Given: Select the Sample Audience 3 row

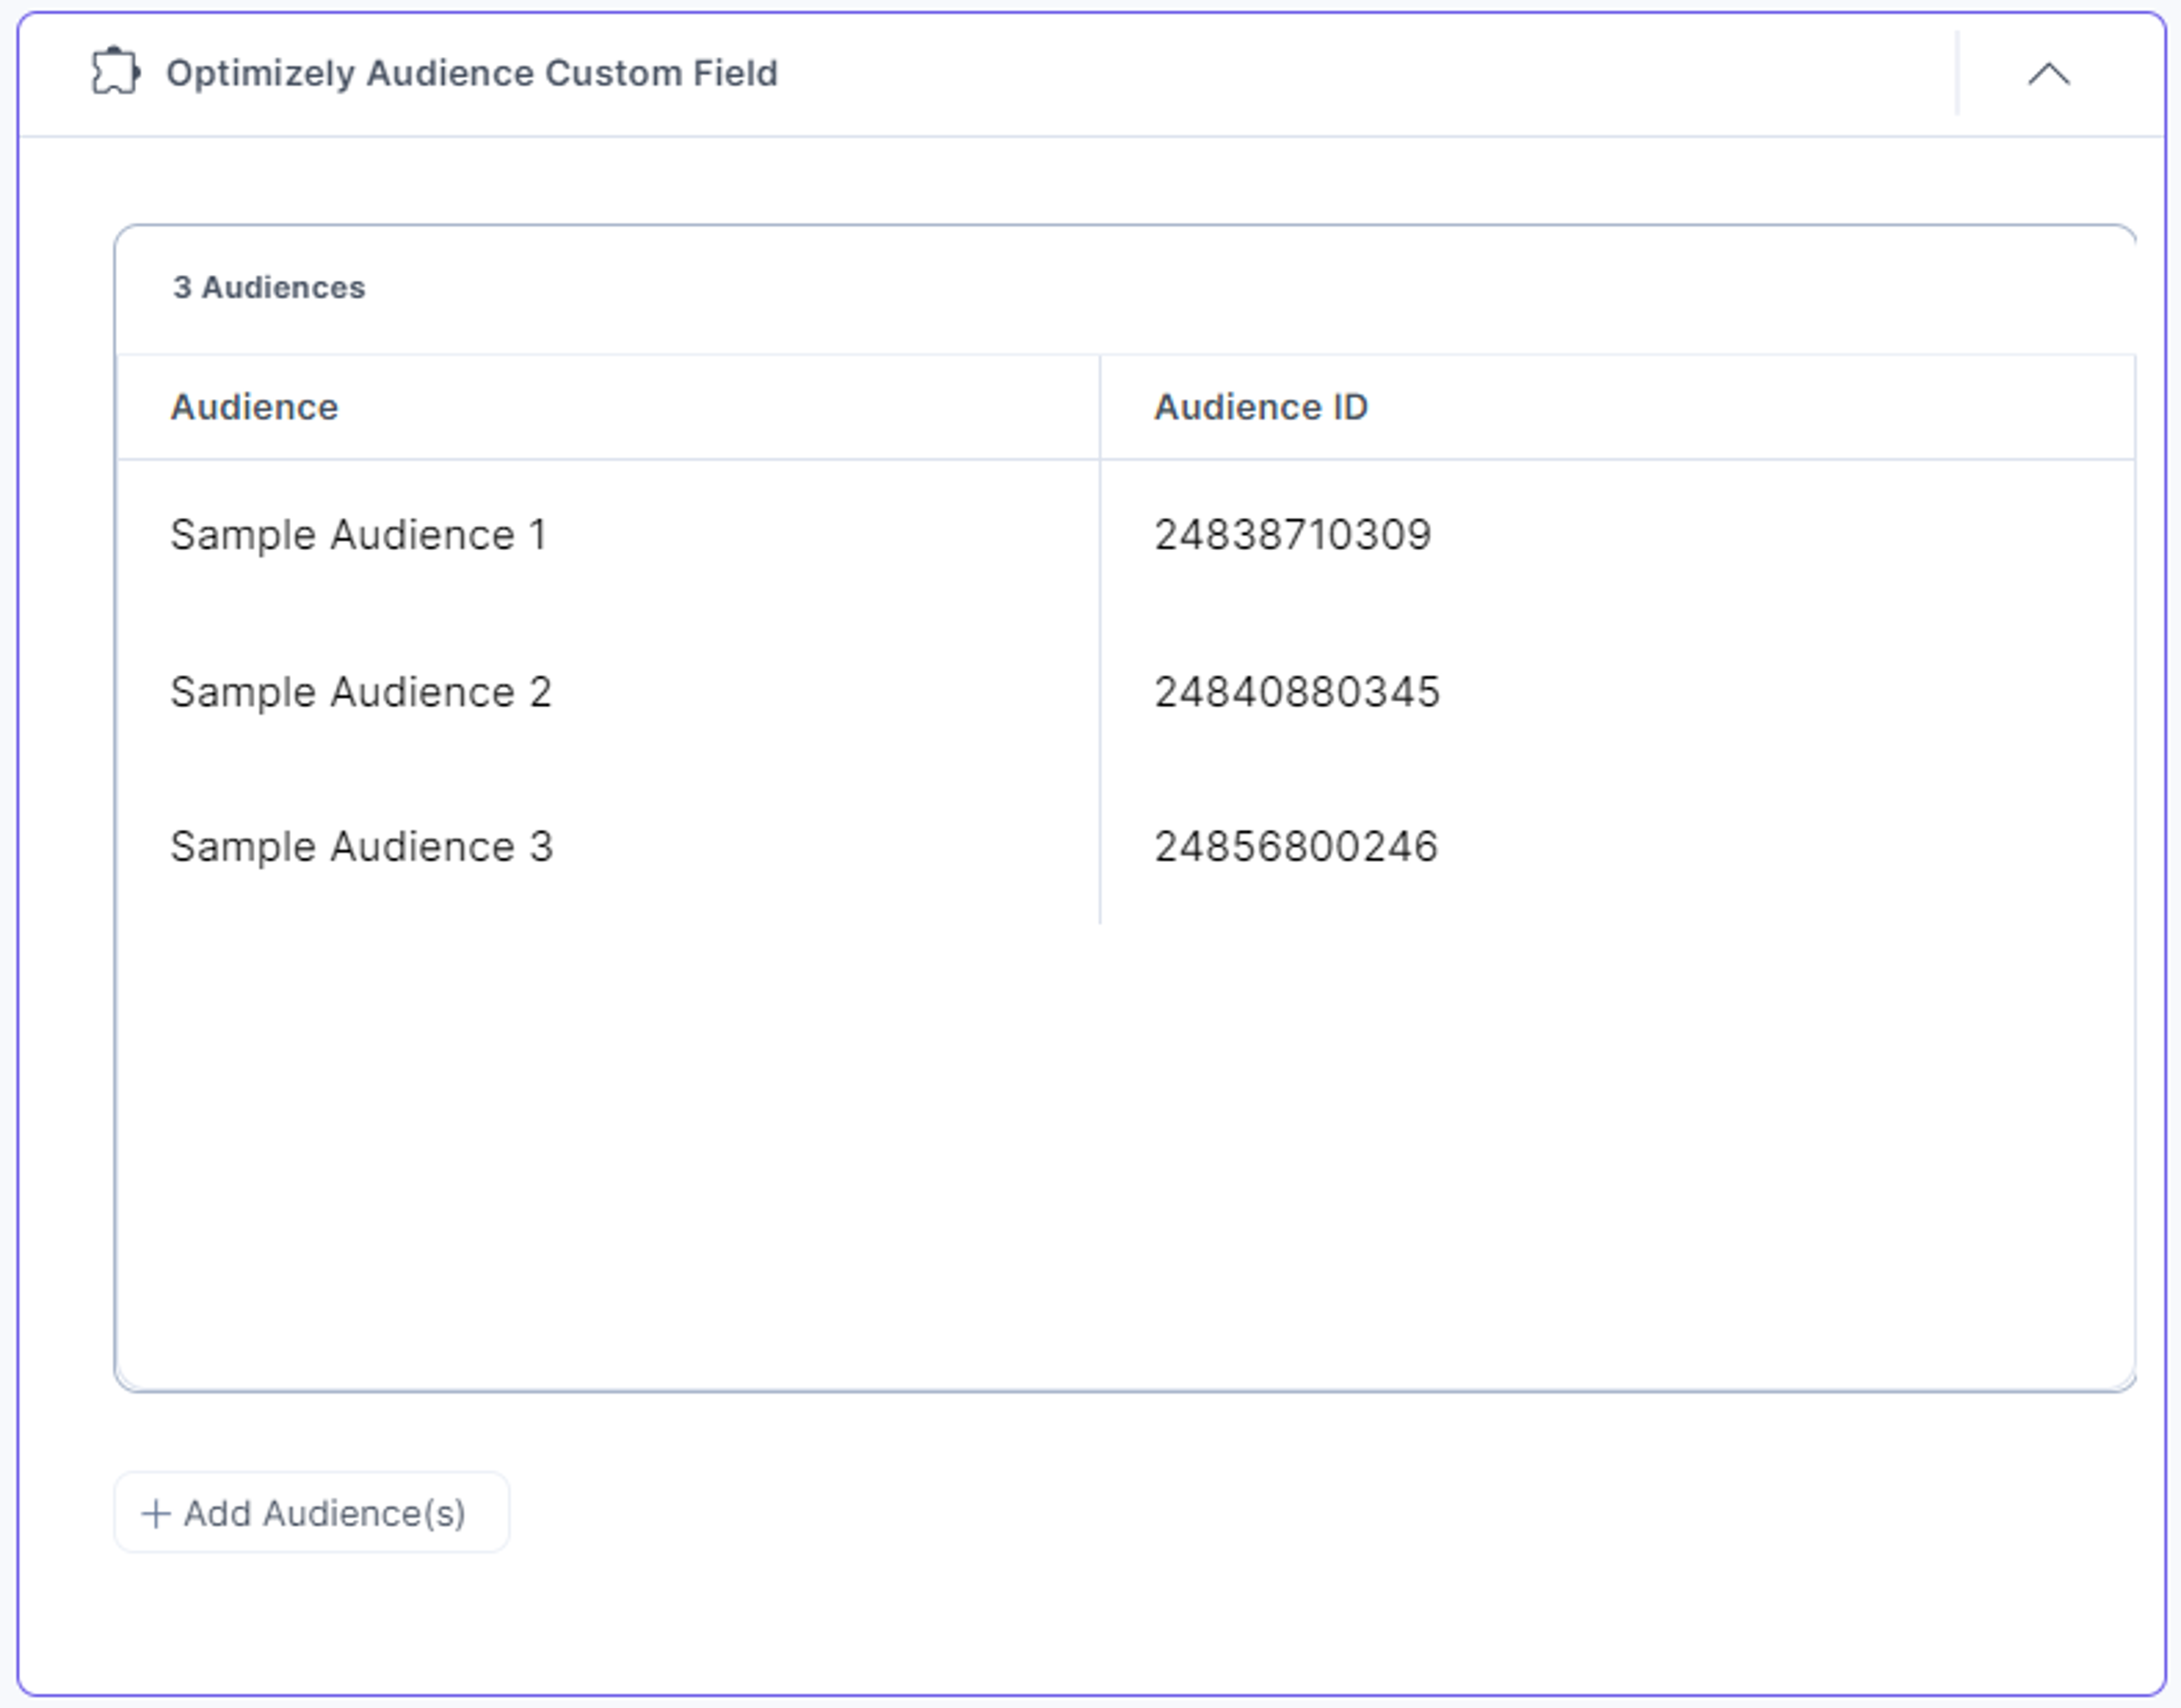Looking at the screenshot, I should coord(1125,847).
